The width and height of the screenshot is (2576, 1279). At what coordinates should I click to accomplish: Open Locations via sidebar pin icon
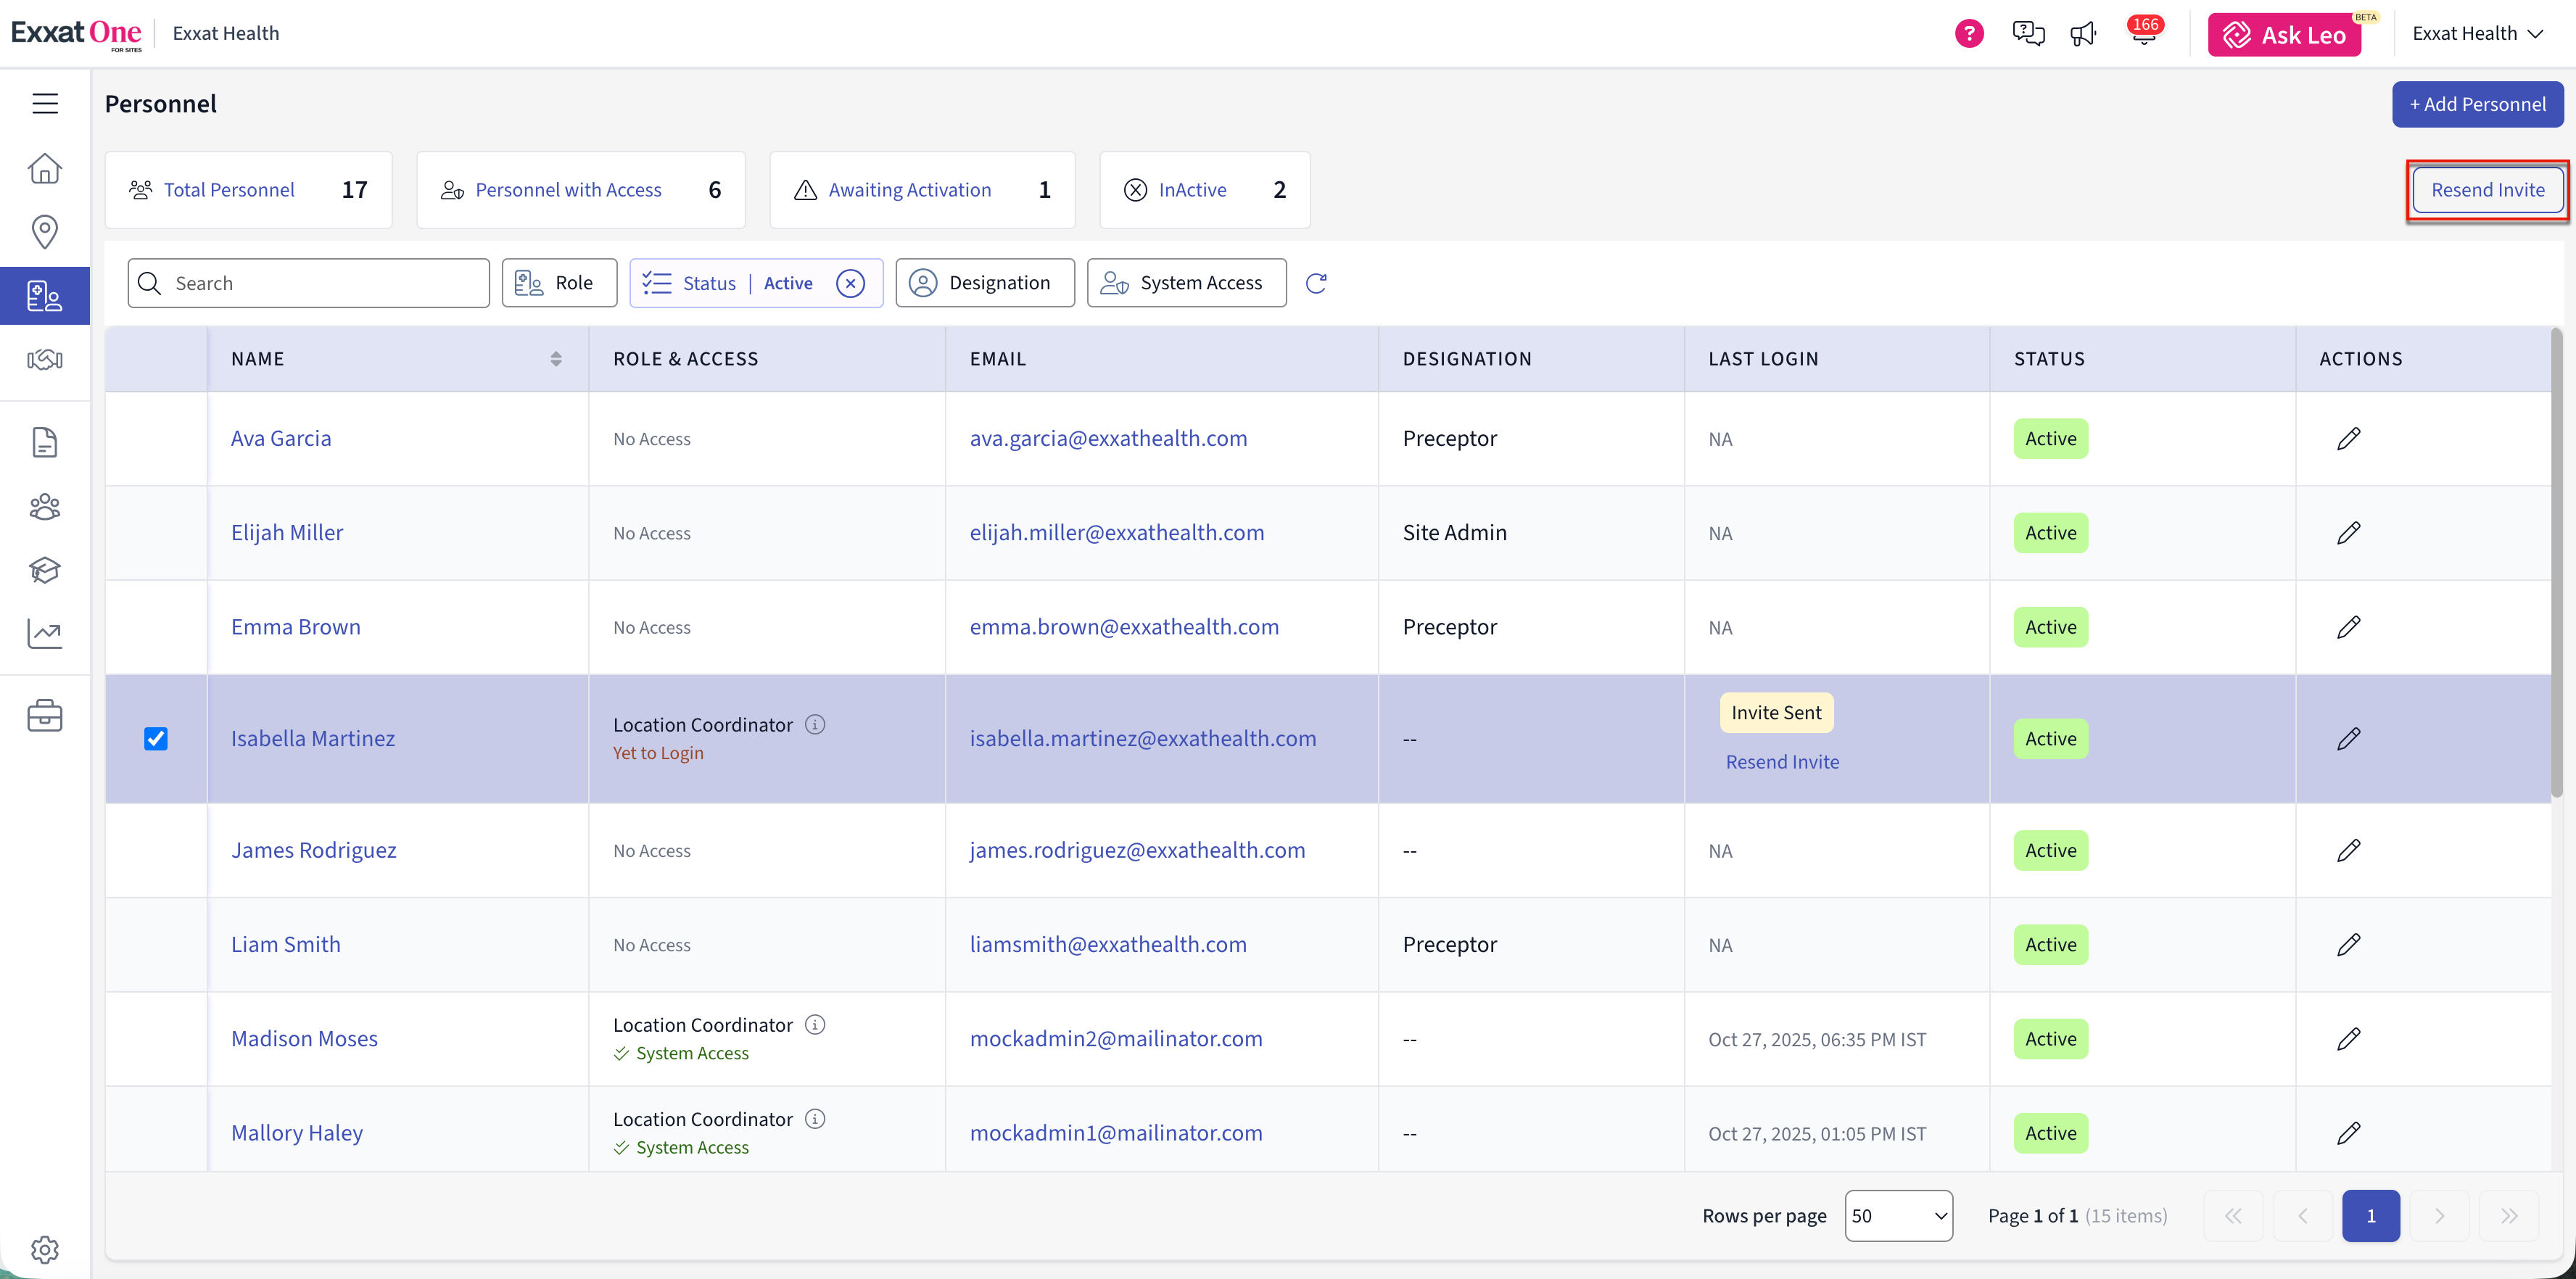pyautogui.click(x=45, y=232)
